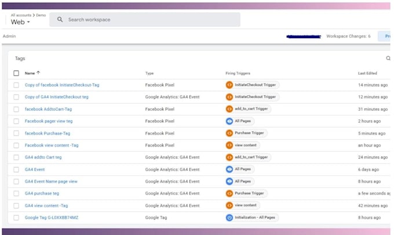Check the facebook Purchase-Tag row
This screenshot has width=394, height=235.
[16, 133]
